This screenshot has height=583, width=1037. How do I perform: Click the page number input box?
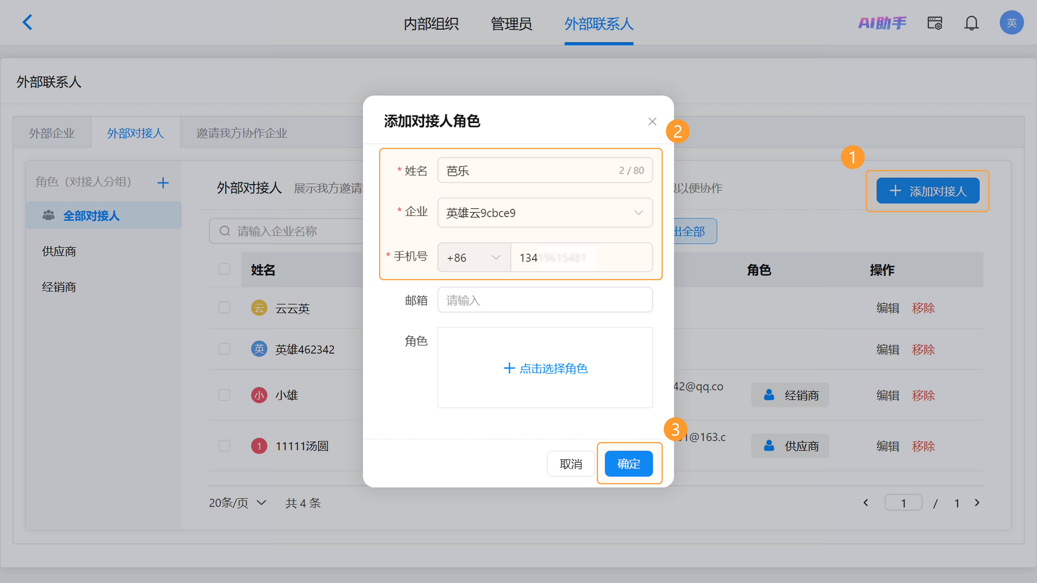903,503
